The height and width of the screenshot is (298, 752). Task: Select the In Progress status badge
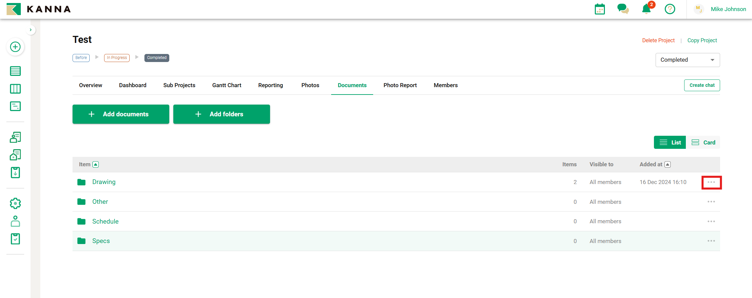[117, 58]
